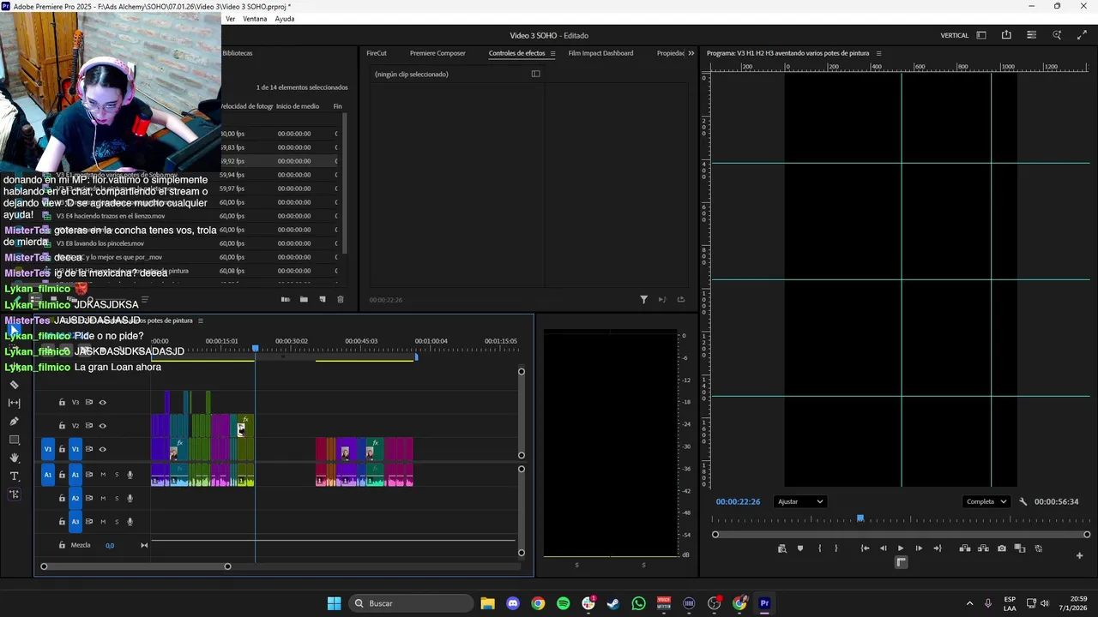The width and height of the screenshot is (1098, 617).
Task: Enable voice-over record on track A2
Action: 130,498
